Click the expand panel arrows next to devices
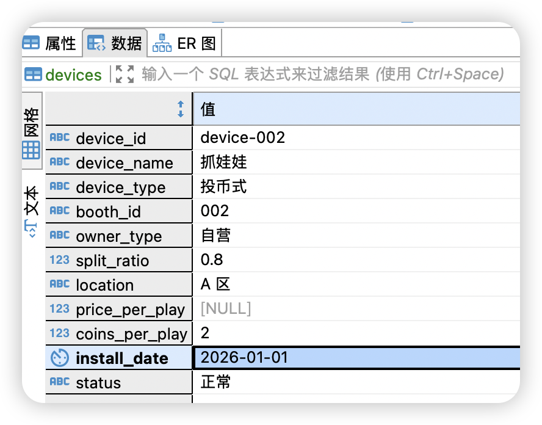The image size is (542, 425). (123, 74)
